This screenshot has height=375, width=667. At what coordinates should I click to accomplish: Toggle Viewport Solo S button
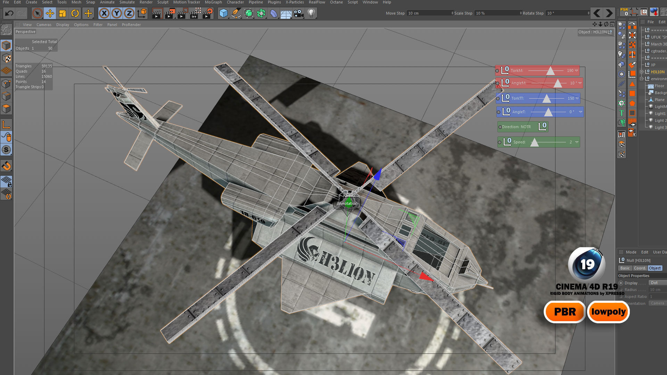coord(6,150)
